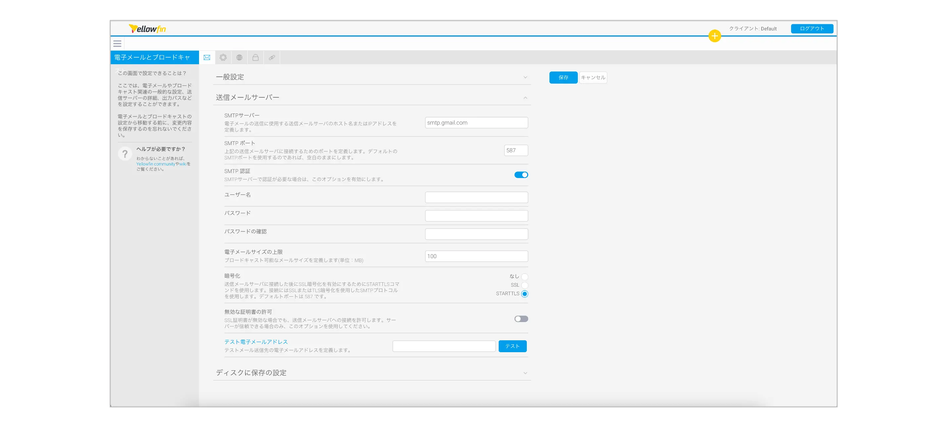Screen dimensions: 947x427
Task: Click the Yellowfin logo
Action: pos(147,29)
